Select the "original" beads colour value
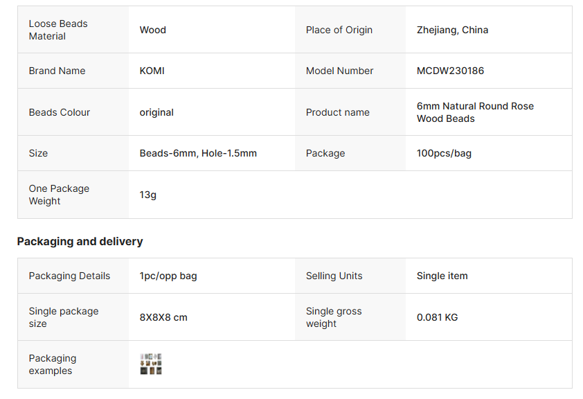 click(156, 112)
